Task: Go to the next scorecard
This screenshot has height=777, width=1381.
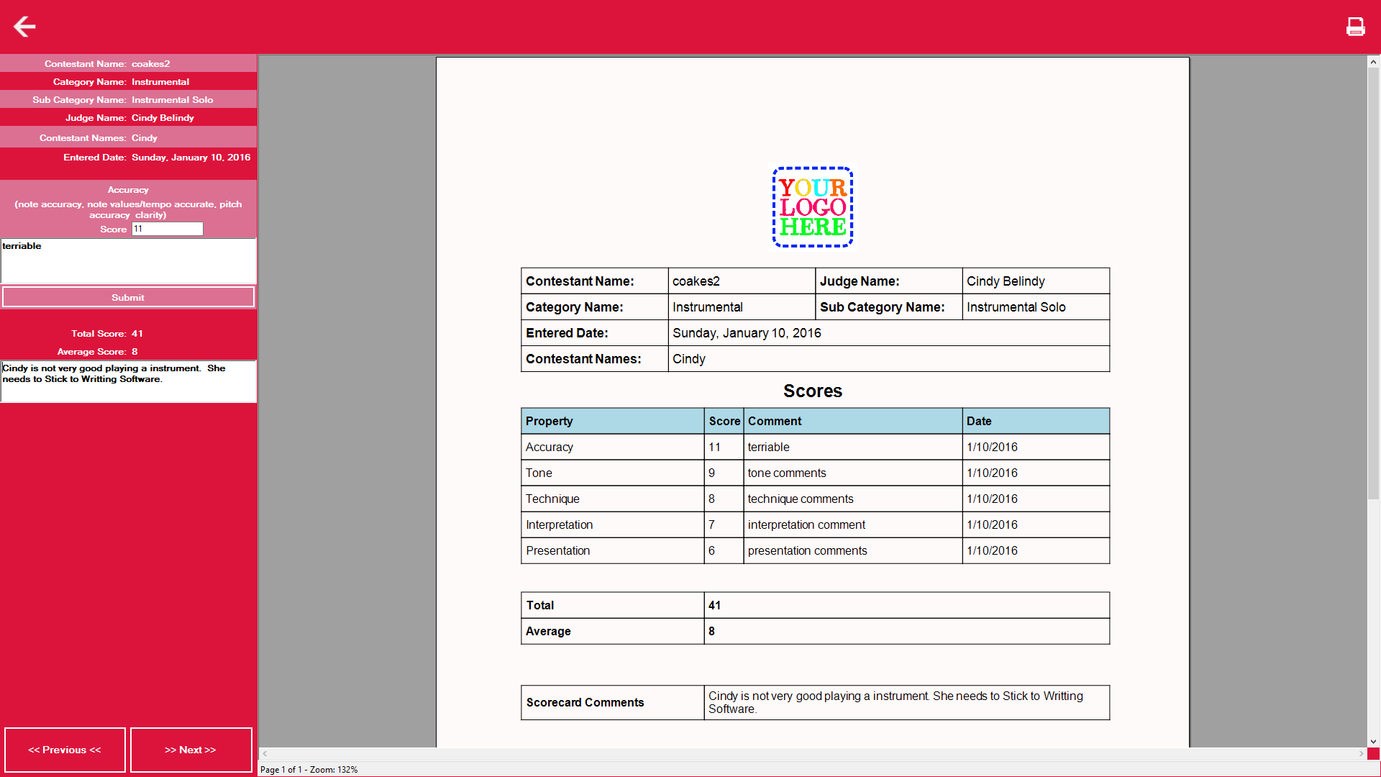Action: point(191,750)
